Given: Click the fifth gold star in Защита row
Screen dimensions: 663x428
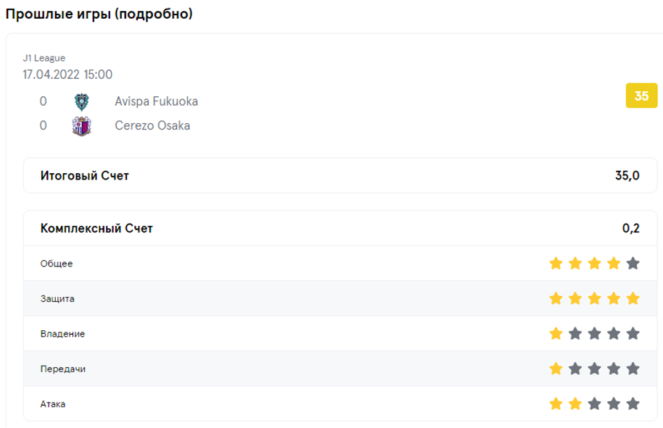Looking at the screenshot, I should point(633,298).
